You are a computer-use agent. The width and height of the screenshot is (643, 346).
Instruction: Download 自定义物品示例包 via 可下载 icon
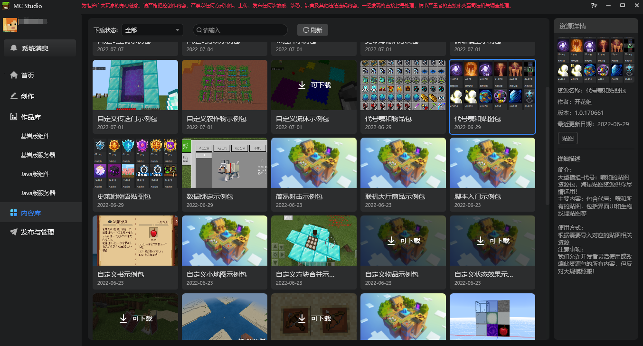point(391,241)
